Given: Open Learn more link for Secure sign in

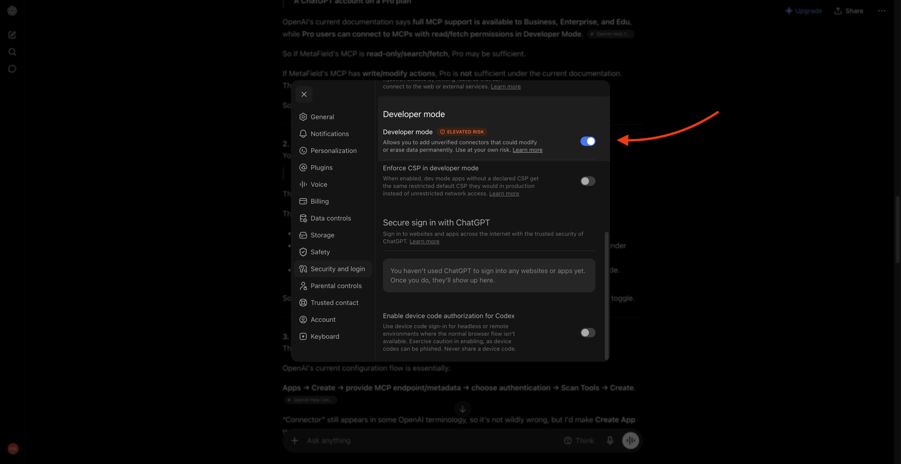Looking at the screenshot, I should pos(424,241).
